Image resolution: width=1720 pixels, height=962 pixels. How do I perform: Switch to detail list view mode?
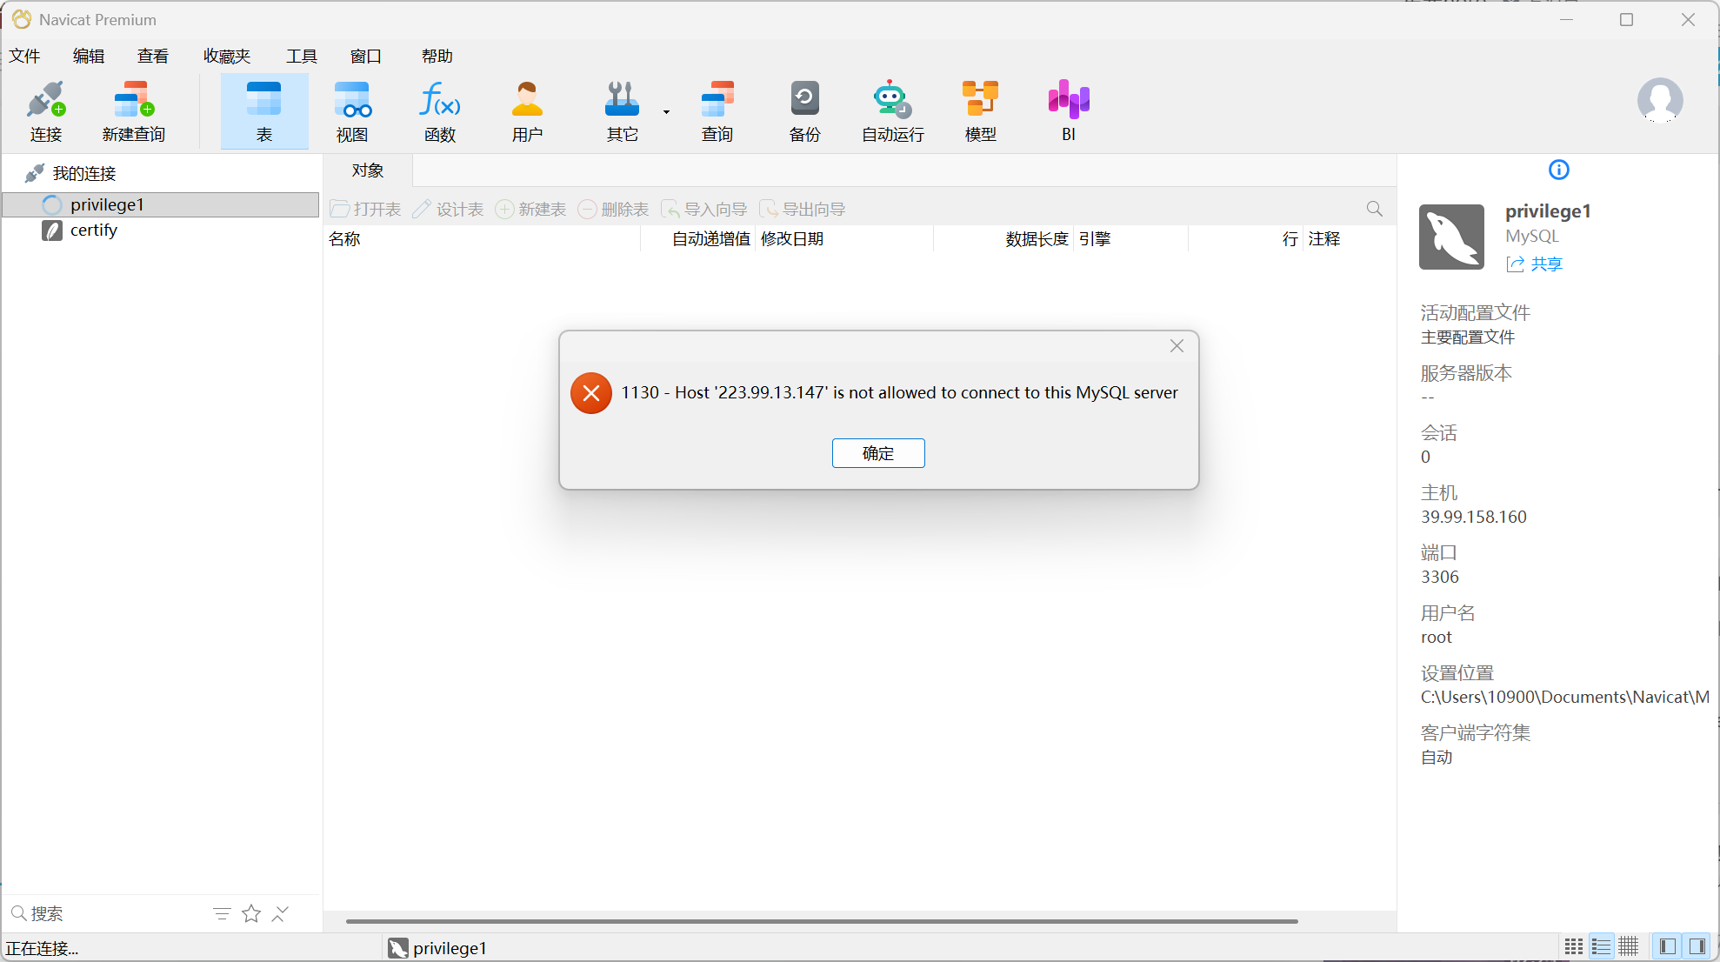1601,946
